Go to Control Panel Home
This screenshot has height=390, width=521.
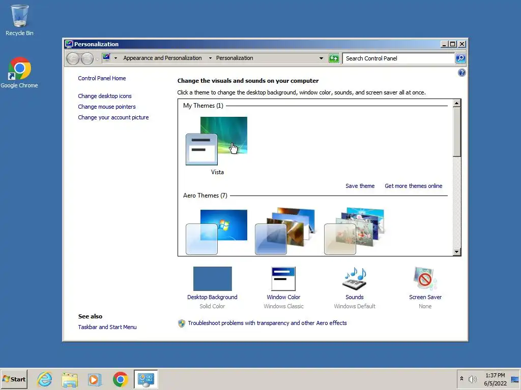click(102, 78)
